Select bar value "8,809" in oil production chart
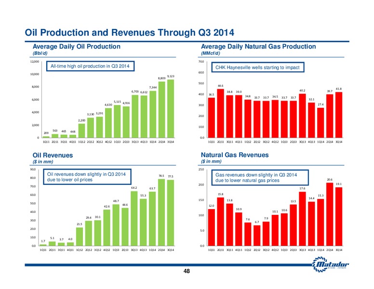Screen dimensions: 374x289 coord(161,78)
